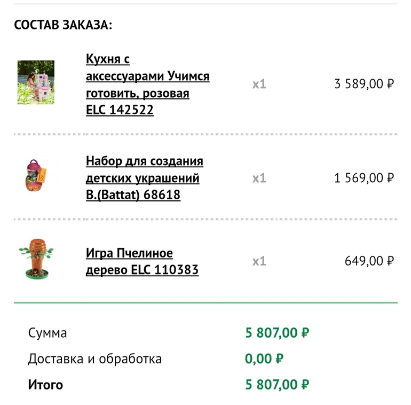The image size is (411, 405).
Task: Open the 'Кухня с аксессуарами' product link
Action: pyautogui.click(x=147, y=84)
